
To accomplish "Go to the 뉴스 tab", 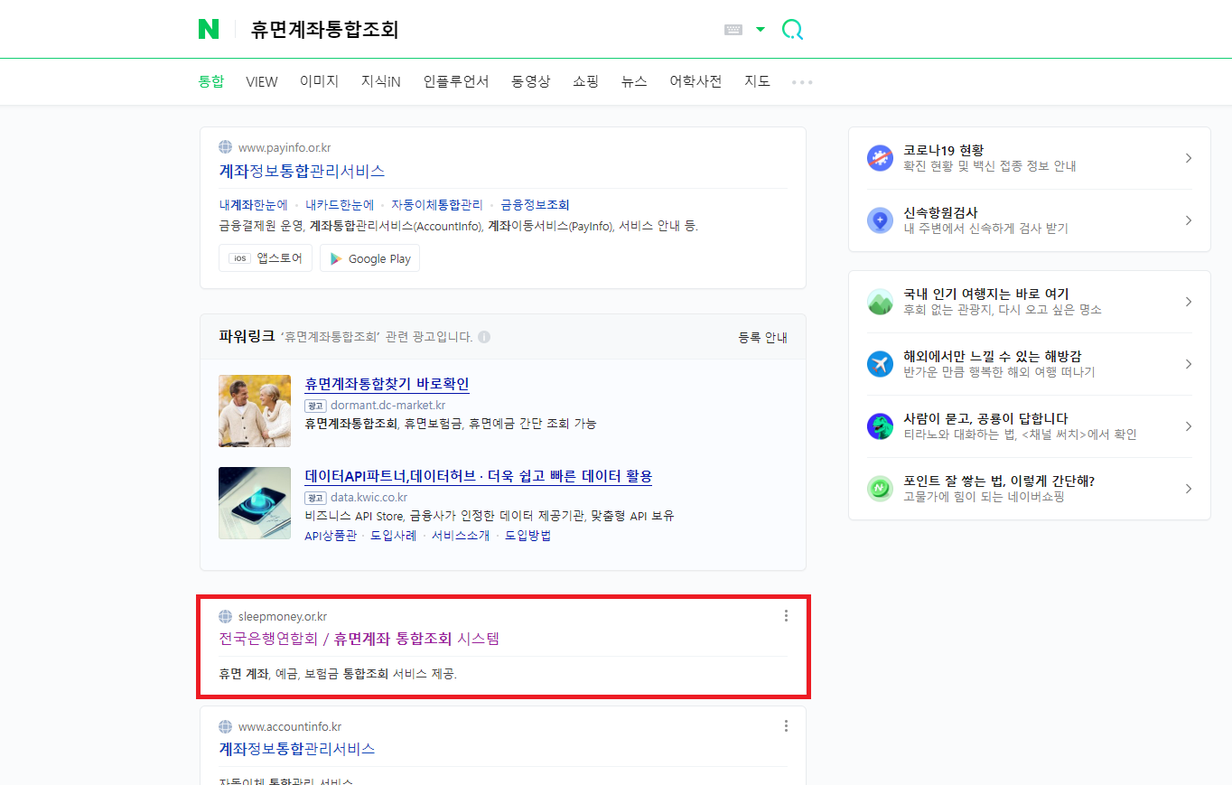I will click(634, 81).
